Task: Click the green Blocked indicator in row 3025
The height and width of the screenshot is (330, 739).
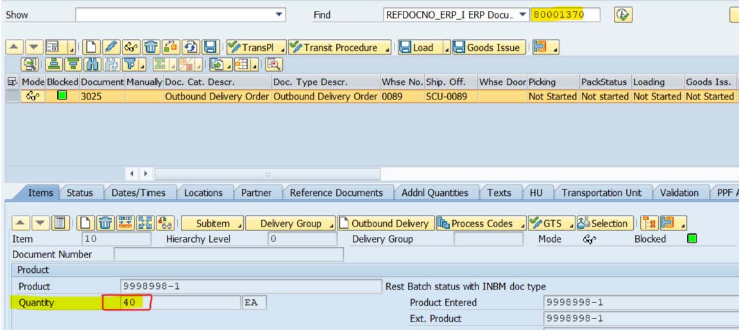Action: coord(62,96)
